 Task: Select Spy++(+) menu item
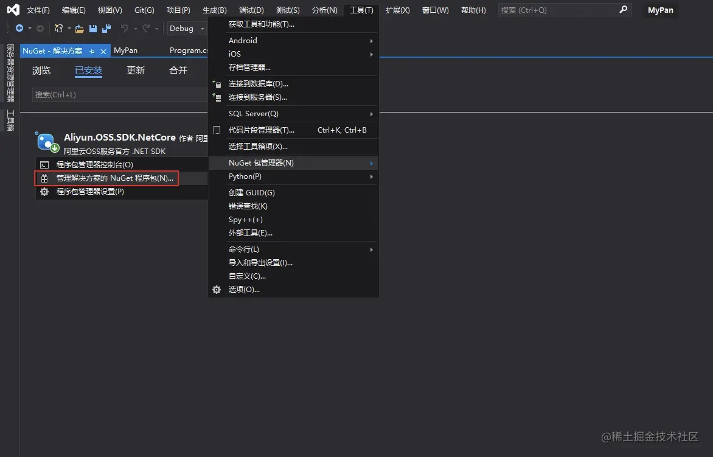point(293,220)
